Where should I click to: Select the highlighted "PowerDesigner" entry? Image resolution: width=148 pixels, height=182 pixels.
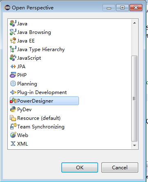[44, 101]
